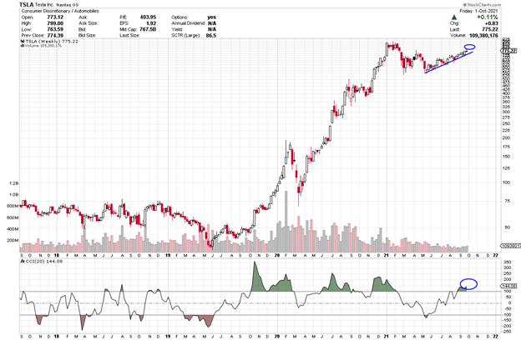521x340 pixels.
Task: Click the Options value yes
Action: pos(212,17)
